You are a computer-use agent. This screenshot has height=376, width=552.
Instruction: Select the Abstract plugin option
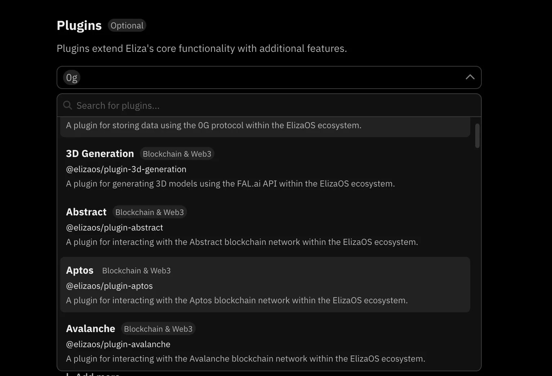pos(86,212)
